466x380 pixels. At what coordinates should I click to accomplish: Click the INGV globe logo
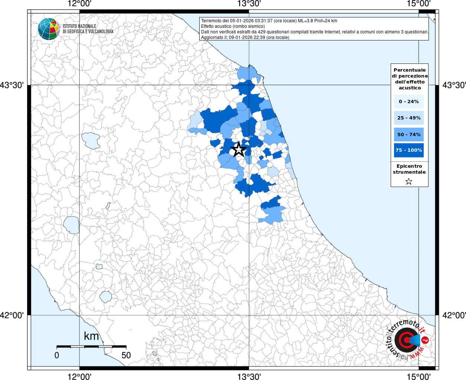coord(49,29)
